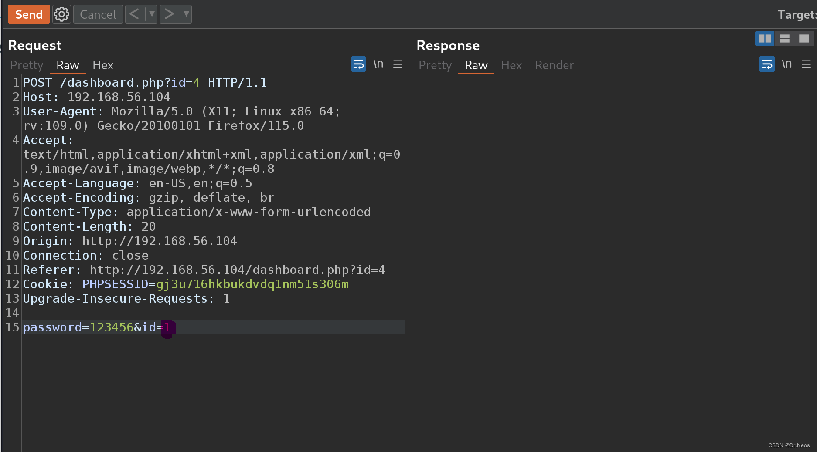Click the orange Send button
Image resolution: width=817 pixels, height=452 pixels.
(x=29, y=14)
